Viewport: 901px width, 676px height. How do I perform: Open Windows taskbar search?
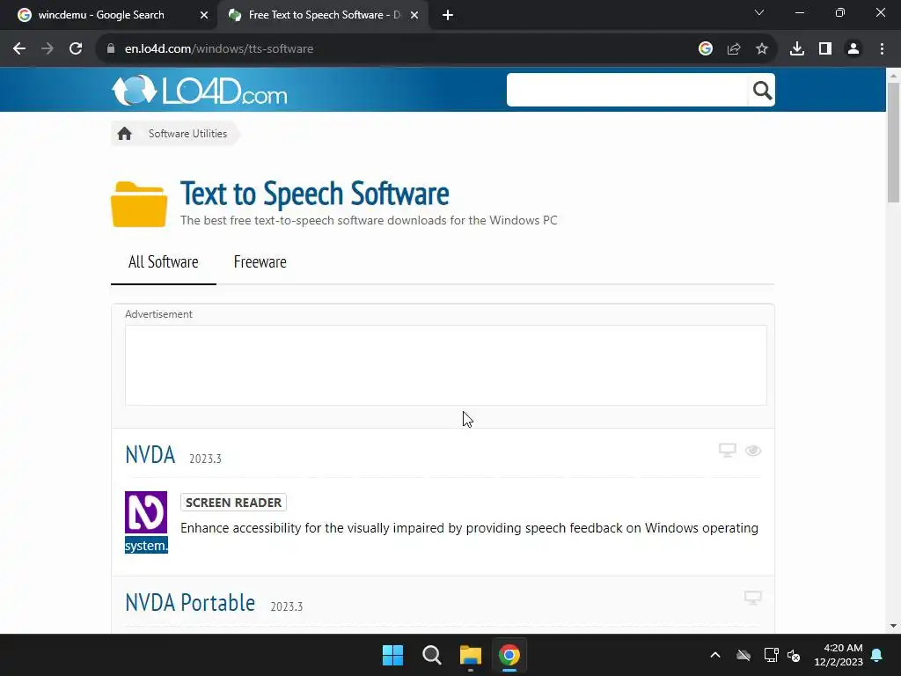[431, 655]
